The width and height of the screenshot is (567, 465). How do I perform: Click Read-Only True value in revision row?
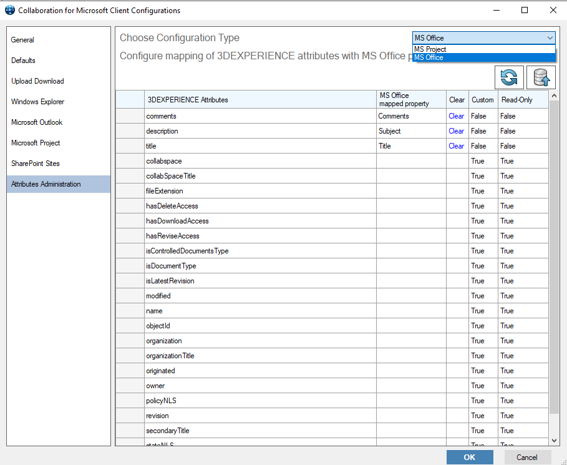coord(523,416)
